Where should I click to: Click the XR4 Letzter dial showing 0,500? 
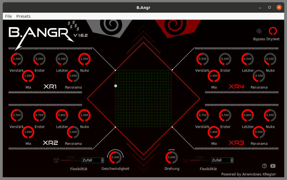(247, 59)
